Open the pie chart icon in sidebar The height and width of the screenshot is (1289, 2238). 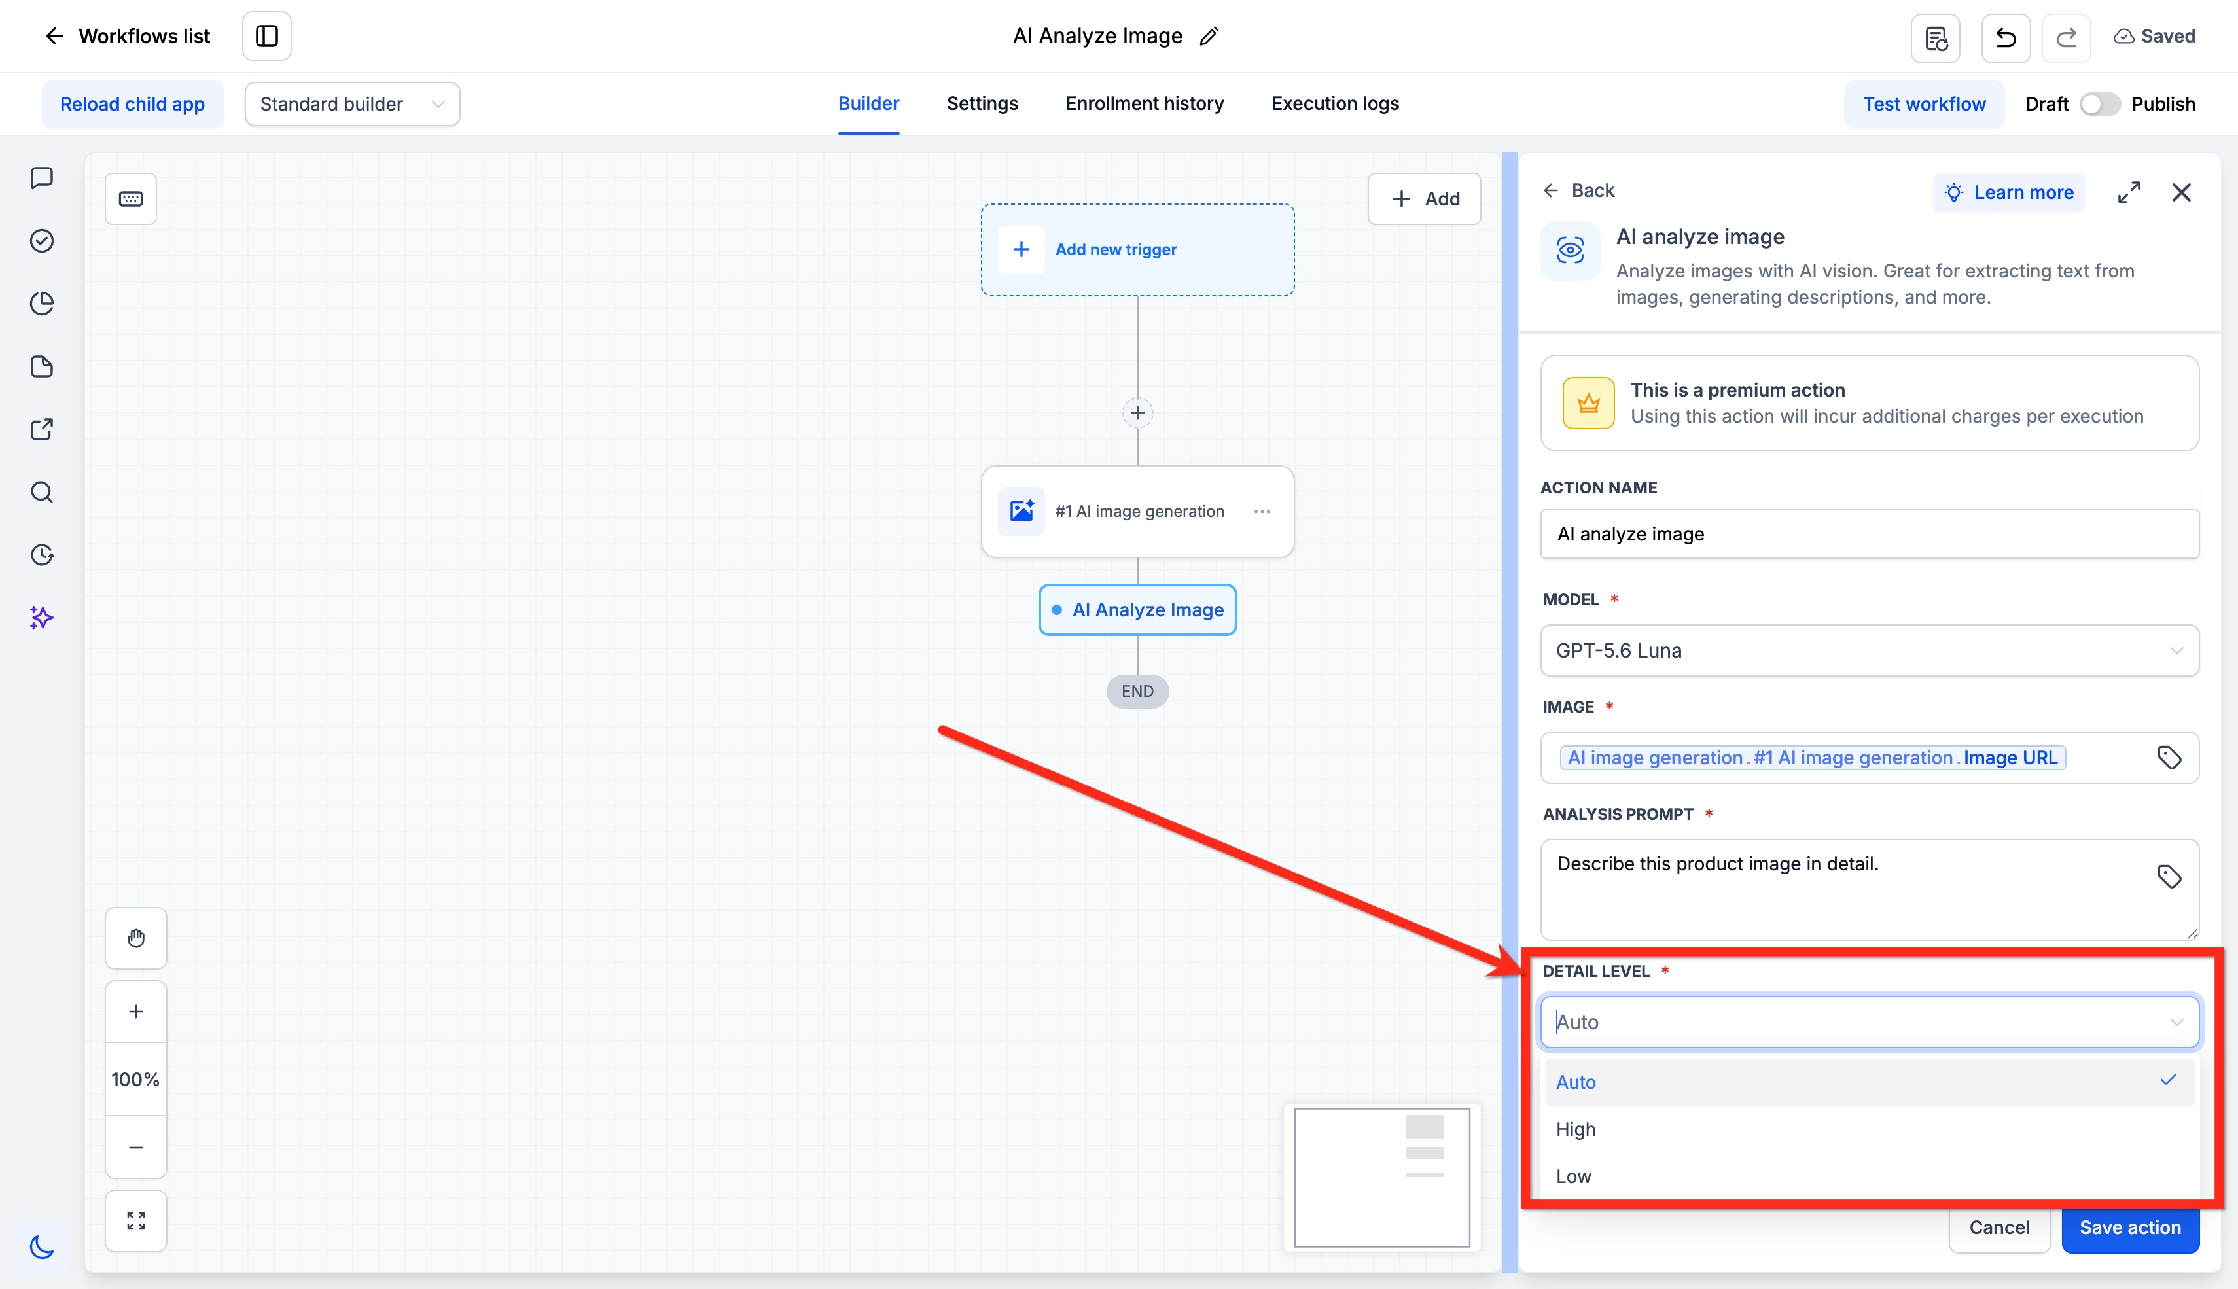[42, 304]
